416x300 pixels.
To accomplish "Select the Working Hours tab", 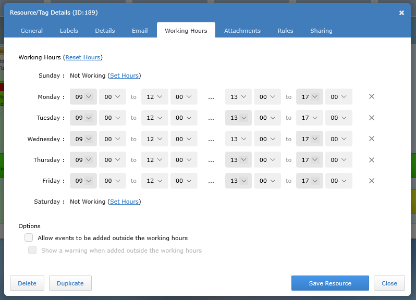I will tap(186, 31).
